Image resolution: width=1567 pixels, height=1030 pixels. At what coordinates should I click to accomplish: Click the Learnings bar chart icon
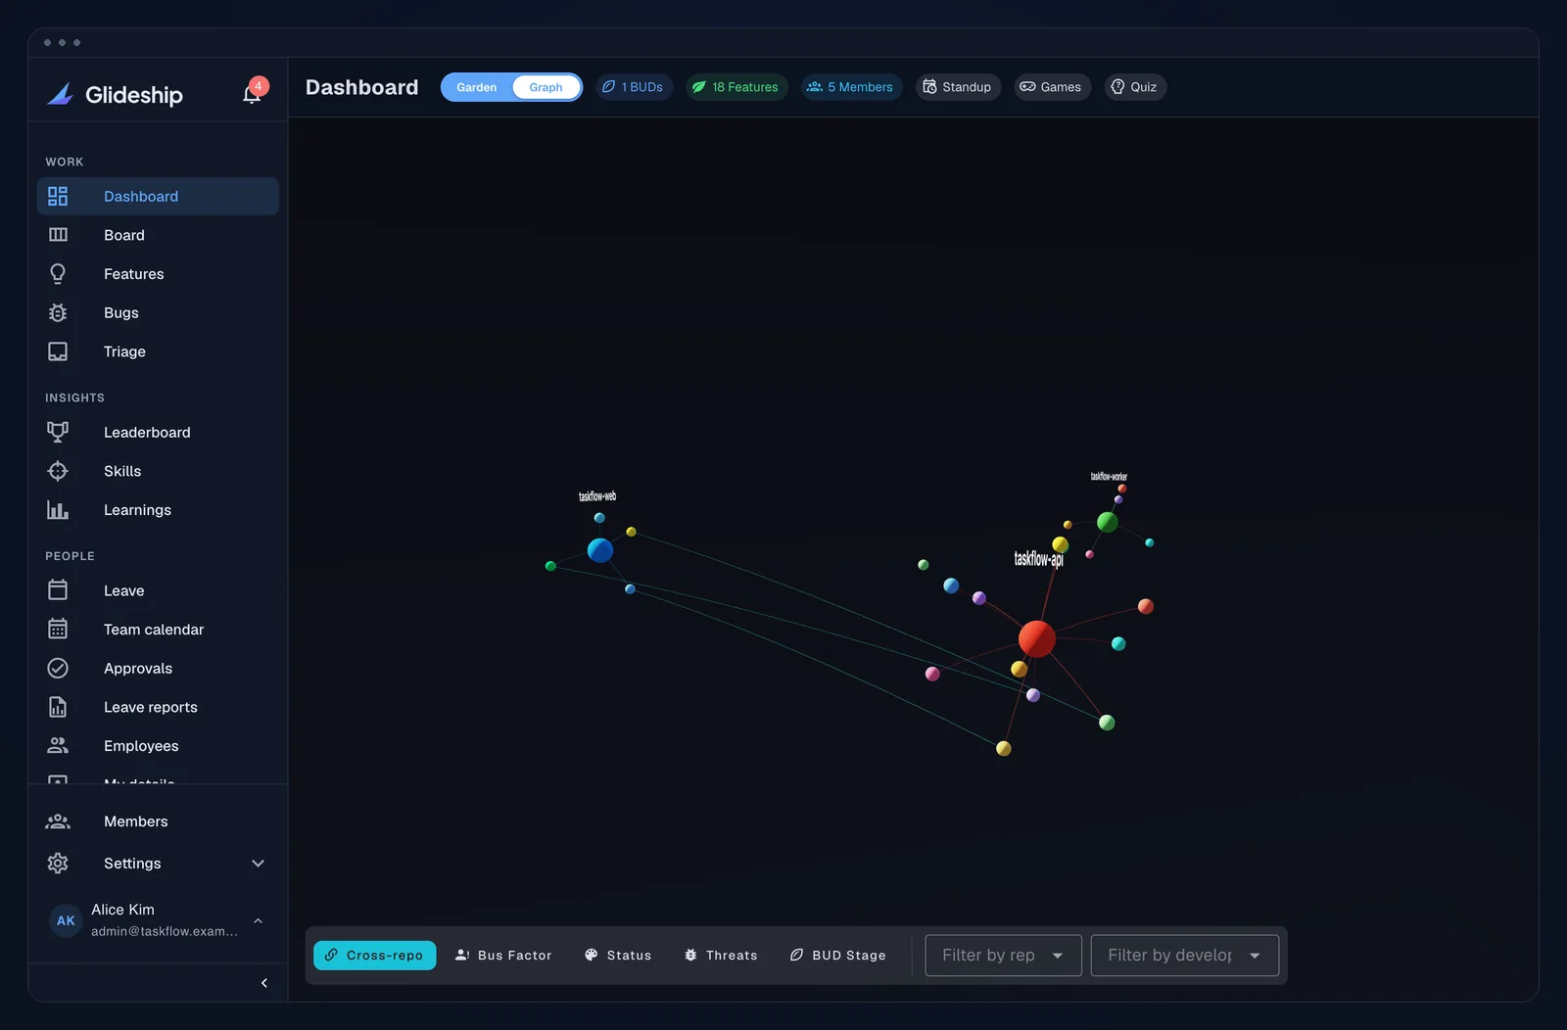[58, 510]
